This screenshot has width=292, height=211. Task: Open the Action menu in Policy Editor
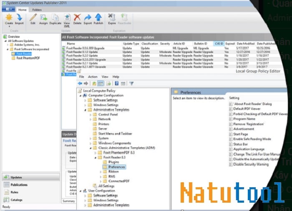pyautogui.click(x=93, y=77)
